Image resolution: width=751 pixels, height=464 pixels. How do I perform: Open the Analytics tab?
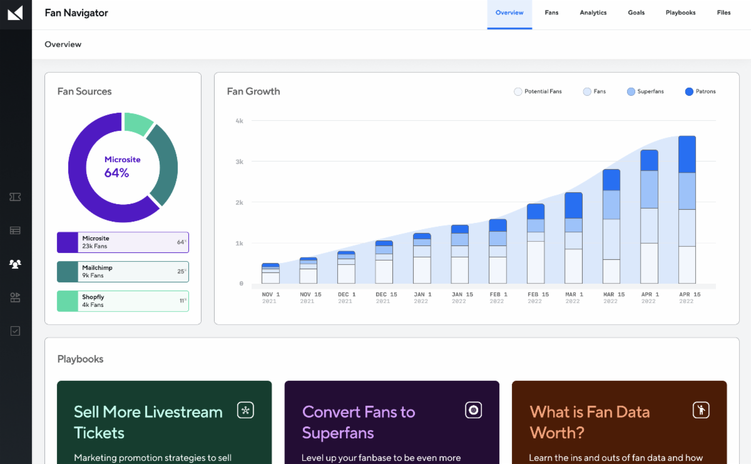(x=593, y=13)
